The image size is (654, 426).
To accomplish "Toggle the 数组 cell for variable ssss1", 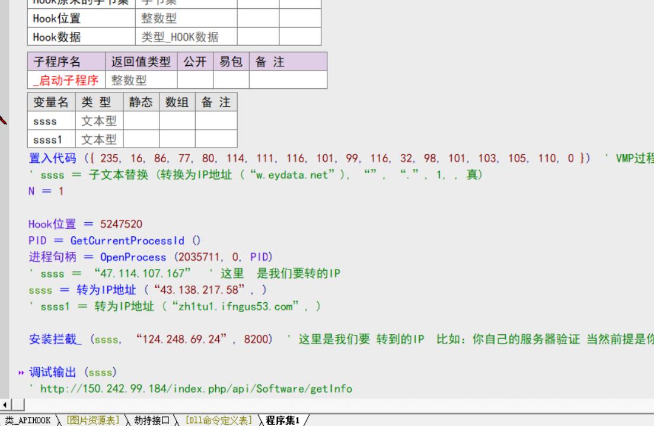I will click(x=178, y=140).
